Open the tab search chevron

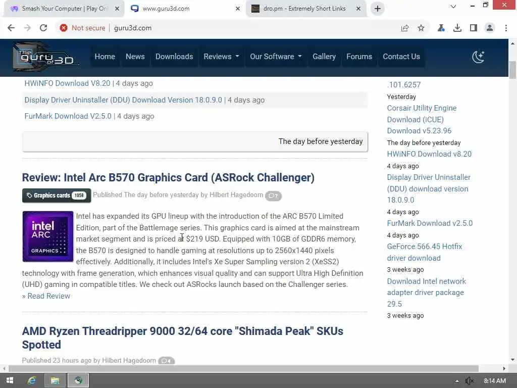click(453, 6)
